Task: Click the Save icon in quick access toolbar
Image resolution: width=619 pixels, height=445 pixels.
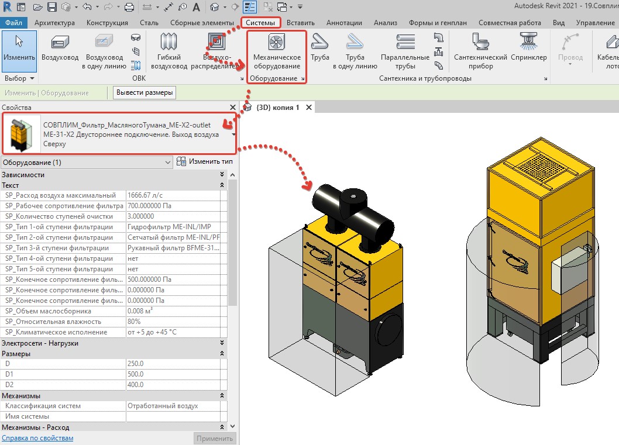Action: pos(51,6)
